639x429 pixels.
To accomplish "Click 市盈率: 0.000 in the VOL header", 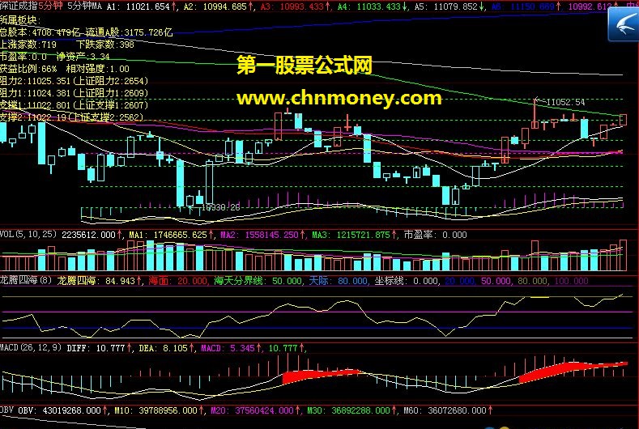I will 435,235.
